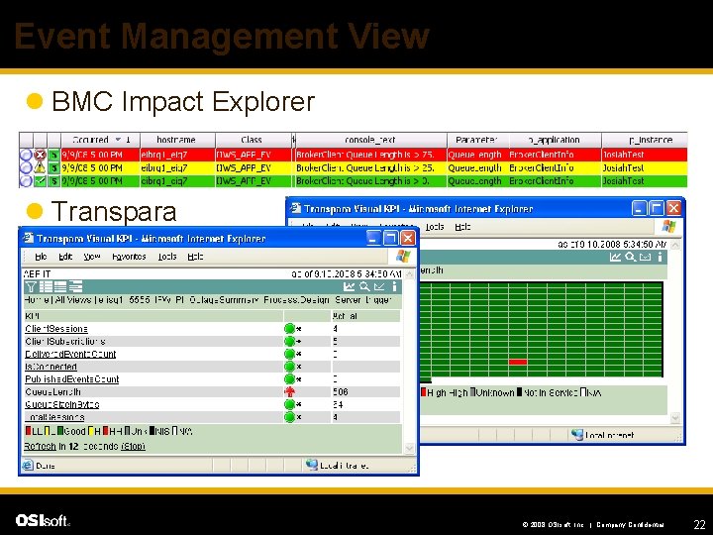Click green status indicator for IsConnected
The width and height of the screenshot is (713, 535).
[x=289, y=367]
